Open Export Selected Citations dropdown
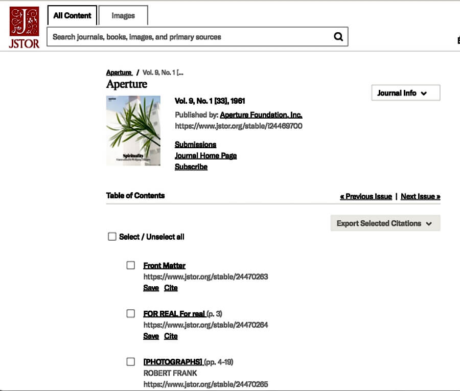This screenshot has height=391, width=460. pos(385,223)
